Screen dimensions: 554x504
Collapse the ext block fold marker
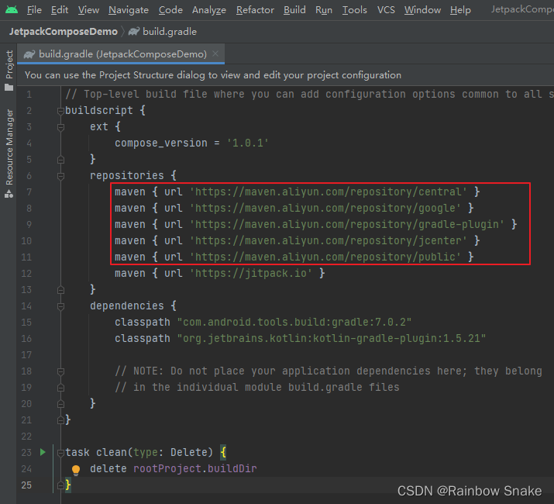pyautogui.click(x=60, y=127)
